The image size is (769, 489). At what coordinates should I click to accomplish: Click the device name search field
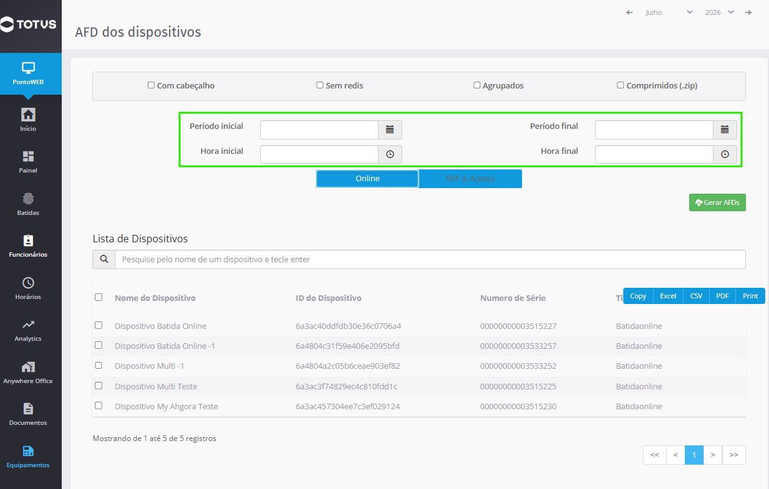coord(430,259)
